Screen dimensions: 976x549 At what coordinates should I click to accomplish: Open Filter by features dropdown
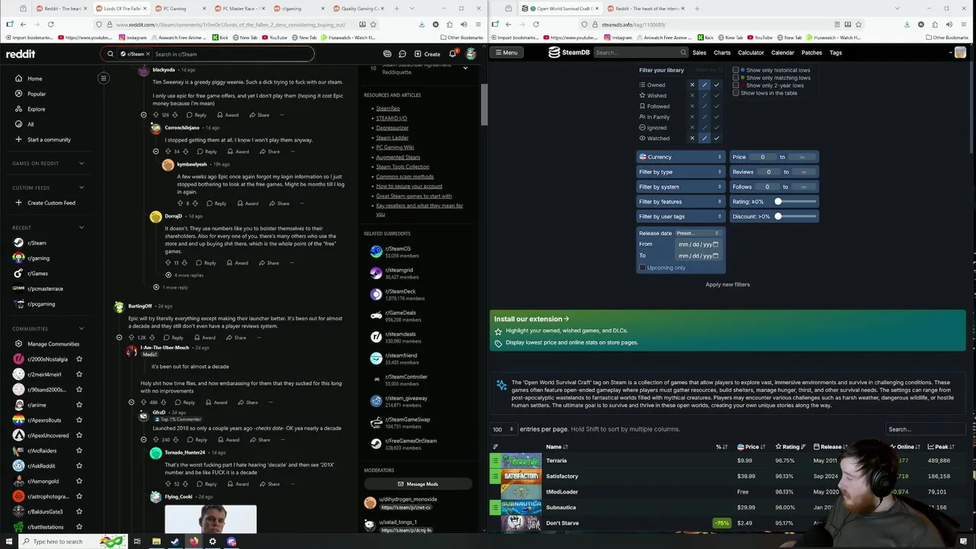[680, 201]
